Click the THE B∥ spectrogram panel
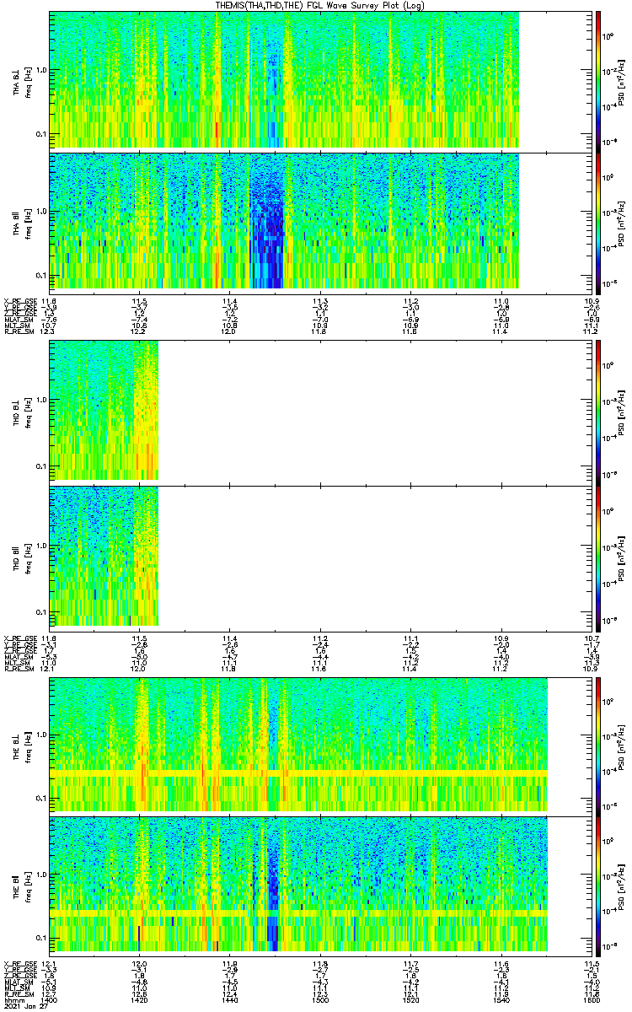Screen dimensions: 632x1012 (320, 886)
